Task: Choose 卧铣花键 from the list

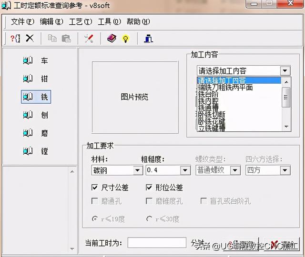Action: (239, 121)
